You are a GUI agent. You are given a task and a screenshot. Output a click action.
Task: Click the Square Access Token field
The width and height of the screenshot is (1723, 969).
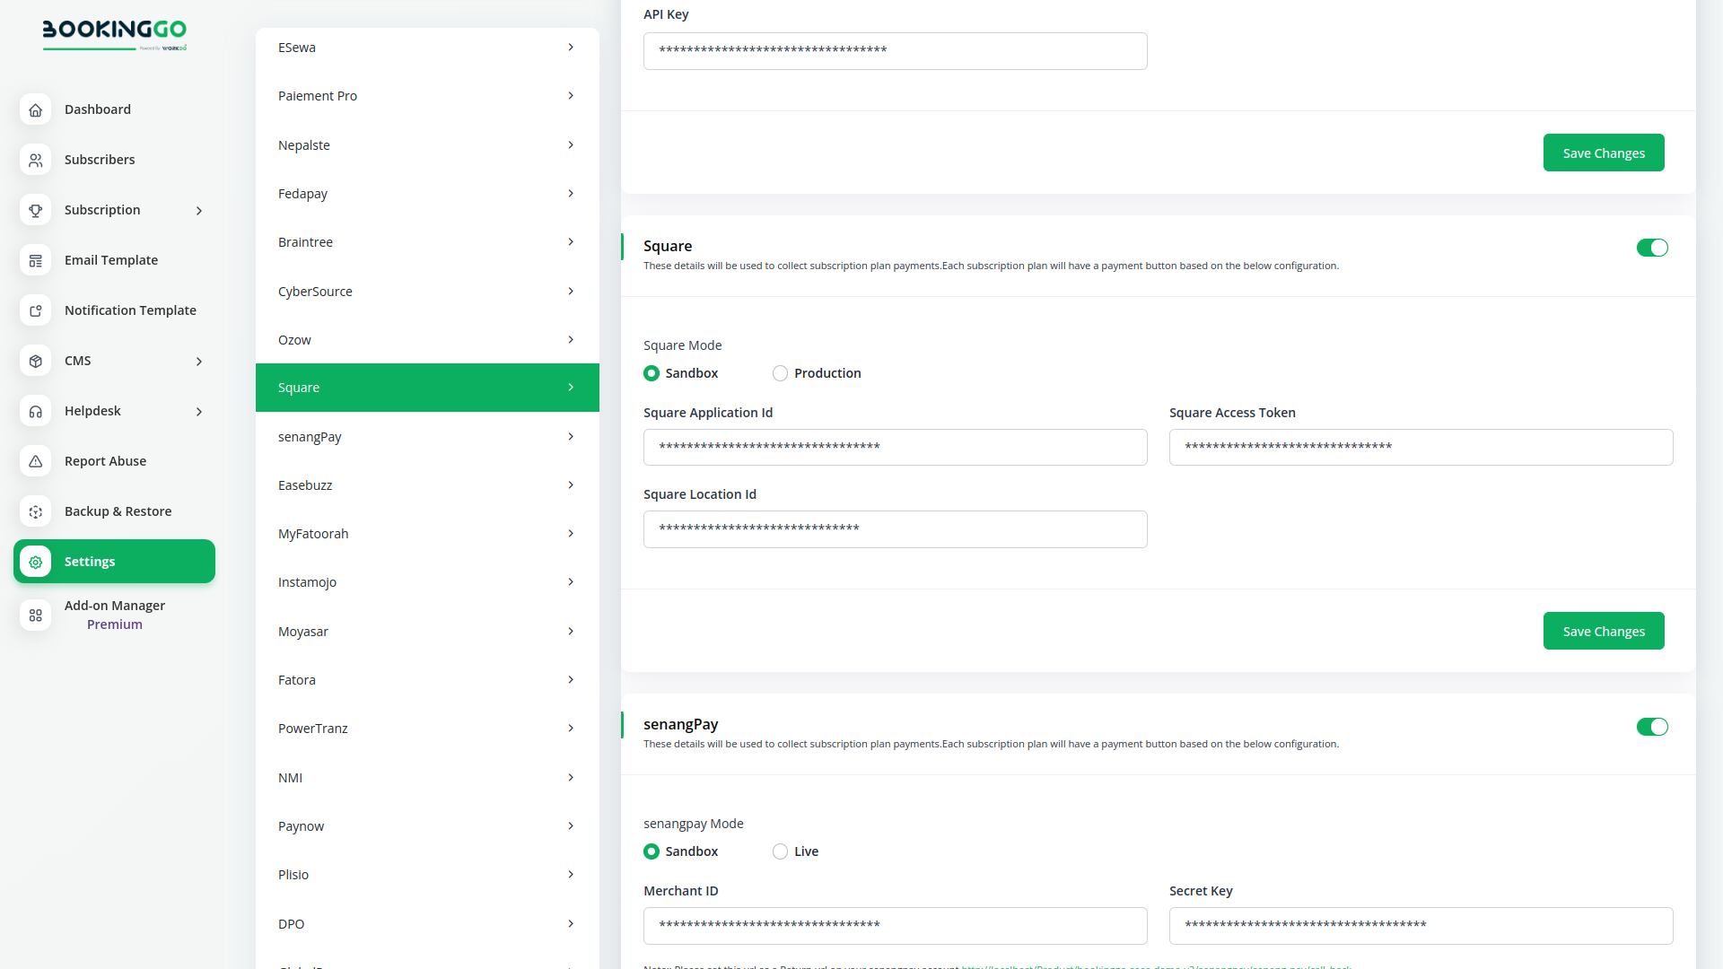tap(1421, 447)
